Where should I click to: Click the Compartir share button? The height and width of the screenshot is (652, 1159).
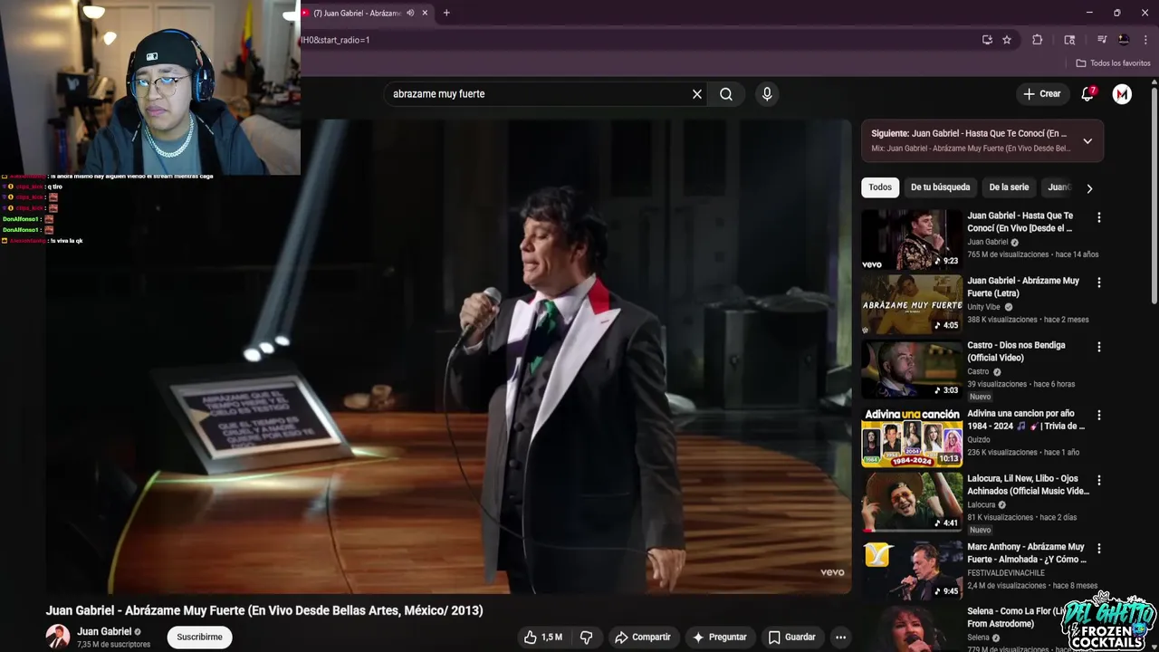(x=643, y=637)
